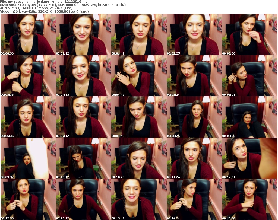Viewport: 278px width, 220px height.
Task: Select the 'Size: 50087108 bytes' info line
Action: pos(63,5)
